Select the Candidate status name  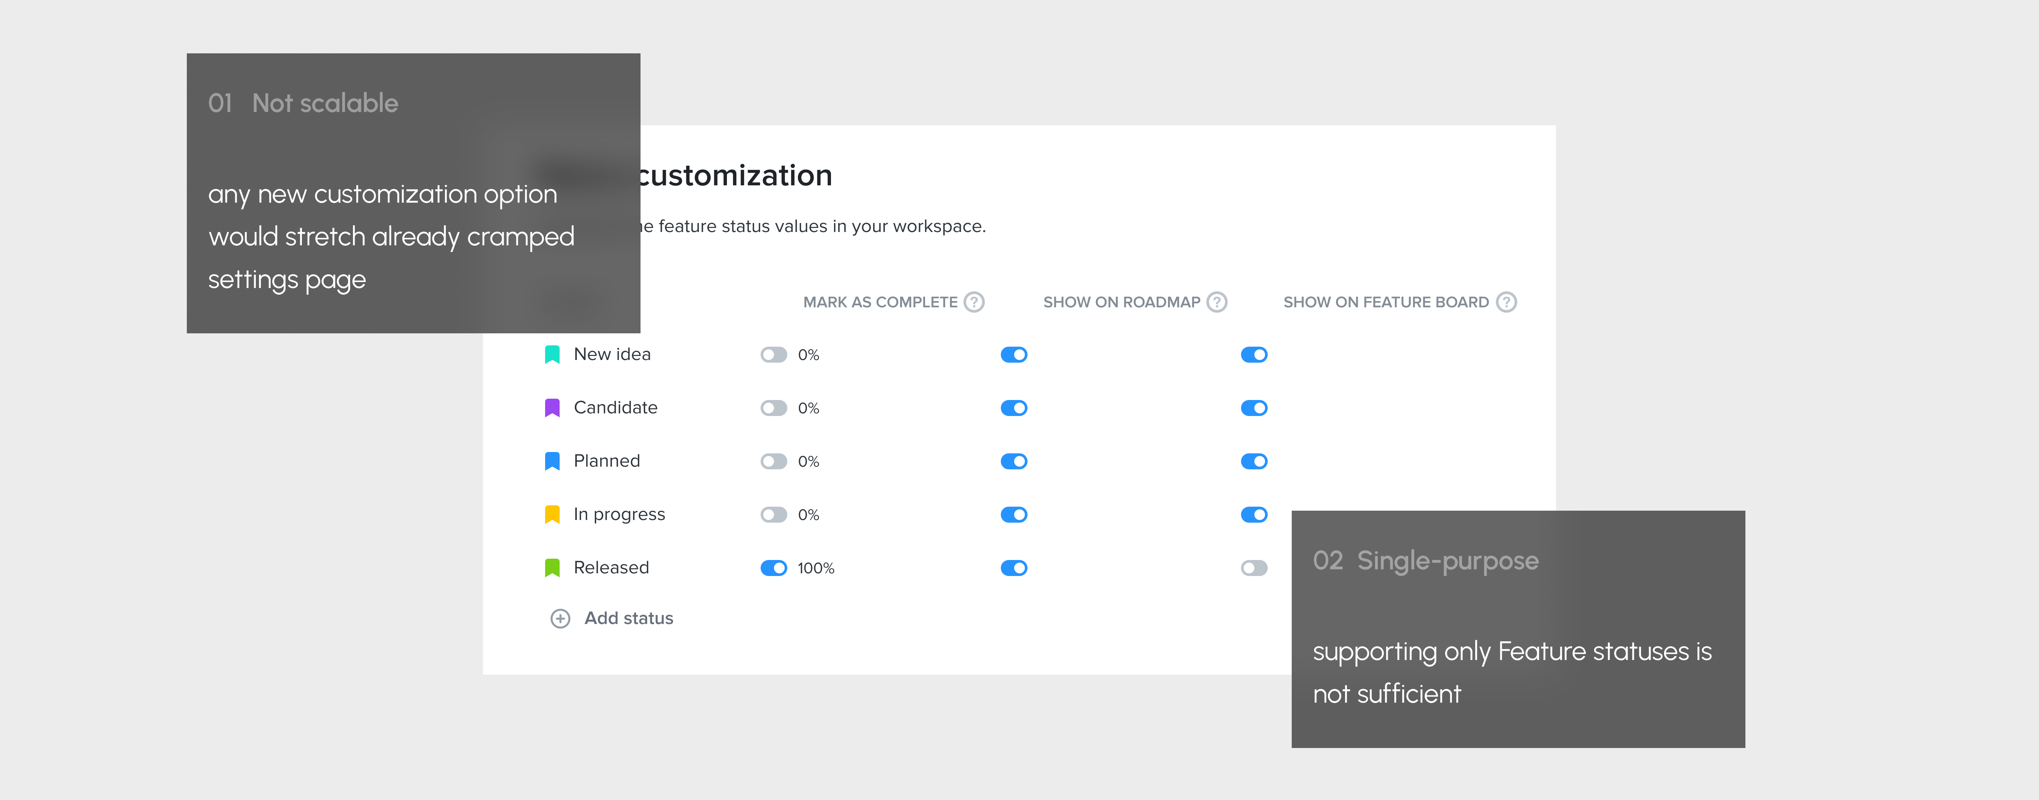616,408
